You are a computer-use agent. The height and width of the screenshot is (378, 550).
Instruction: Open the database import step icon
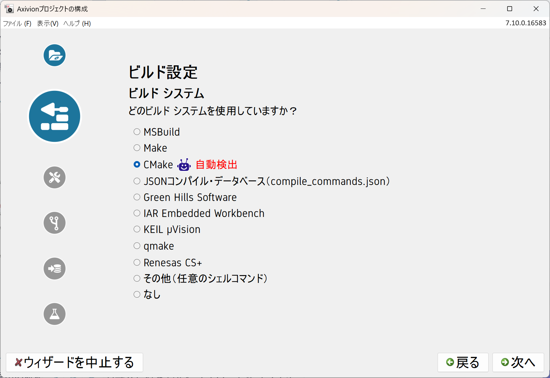point(55,269)
